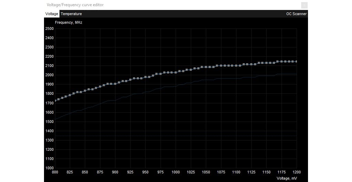Image resolution: width=352 pixels, height=182 pixels.
Task: Click the 1075 label on voltage axis
Action: (221, 172)
